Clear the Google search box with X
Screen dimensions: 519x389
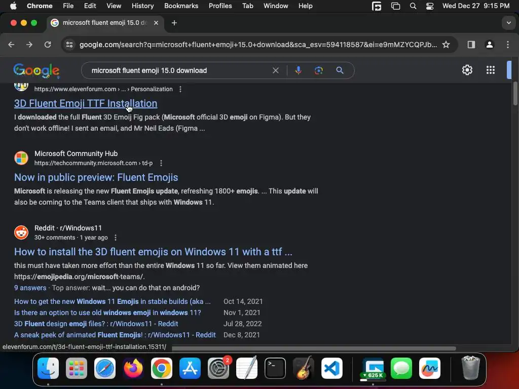(x=275, y=70)
